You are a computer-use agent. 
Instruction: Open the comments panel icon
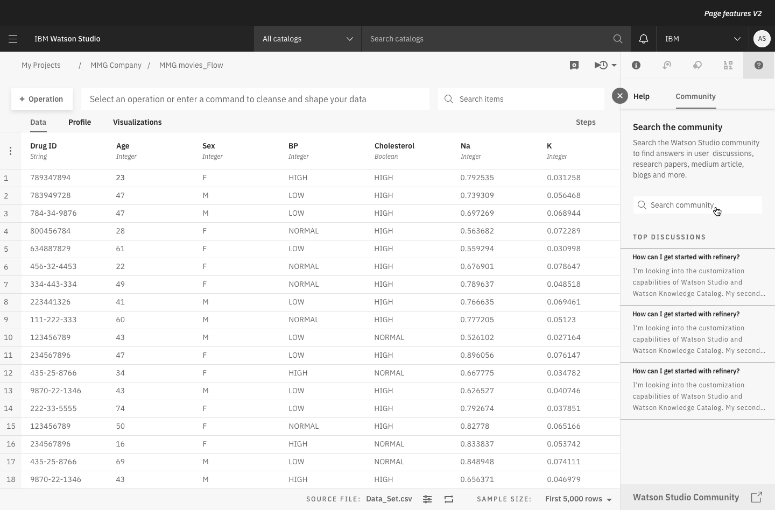pyautogui.click(x=697, y=65)
